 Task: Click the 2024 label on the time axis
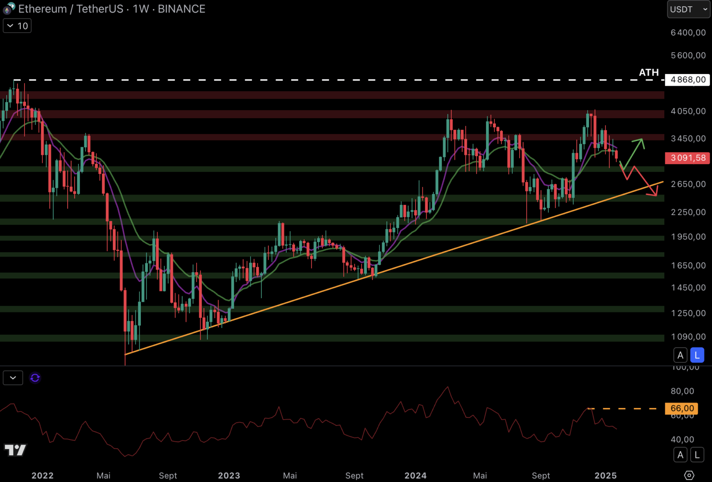(x=415, y=475)
